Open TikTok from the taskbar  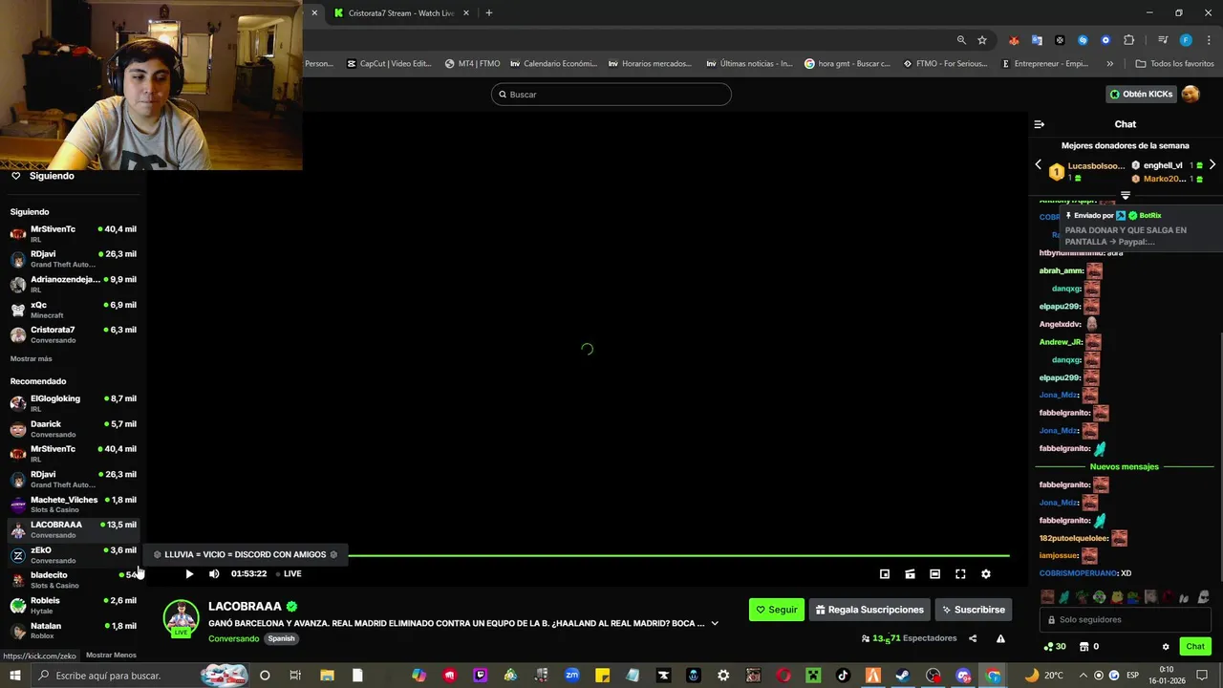click(x=843, y=676)
